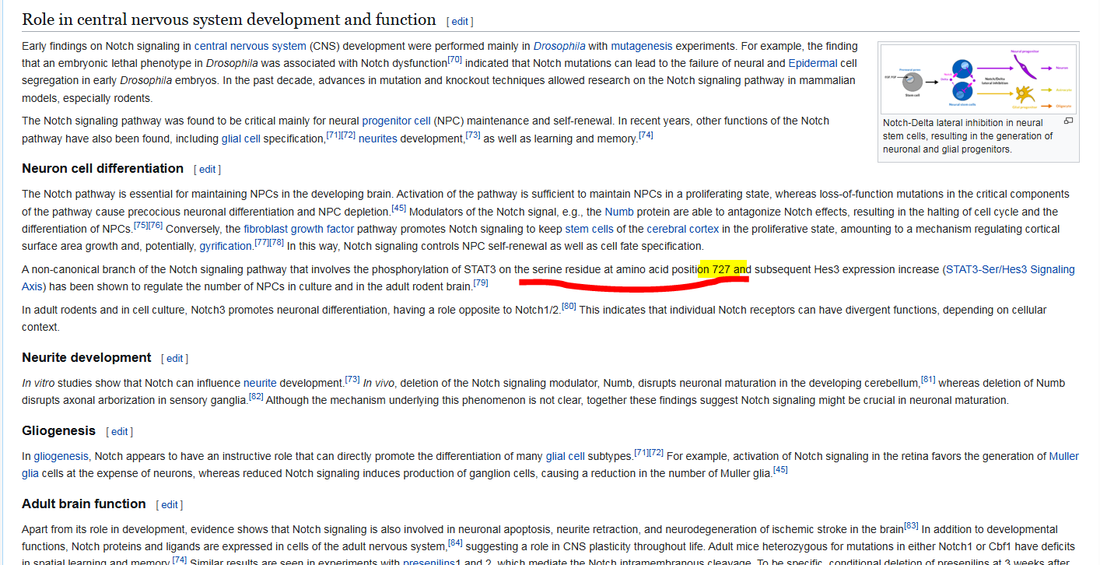Click the 'Adult brain function' heading text
This screenshot has width=1100, height=565.
(84, 504)
